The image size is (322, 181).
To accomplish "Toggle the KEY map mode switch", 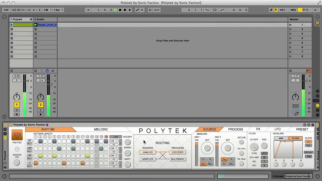I will (283, 10).
